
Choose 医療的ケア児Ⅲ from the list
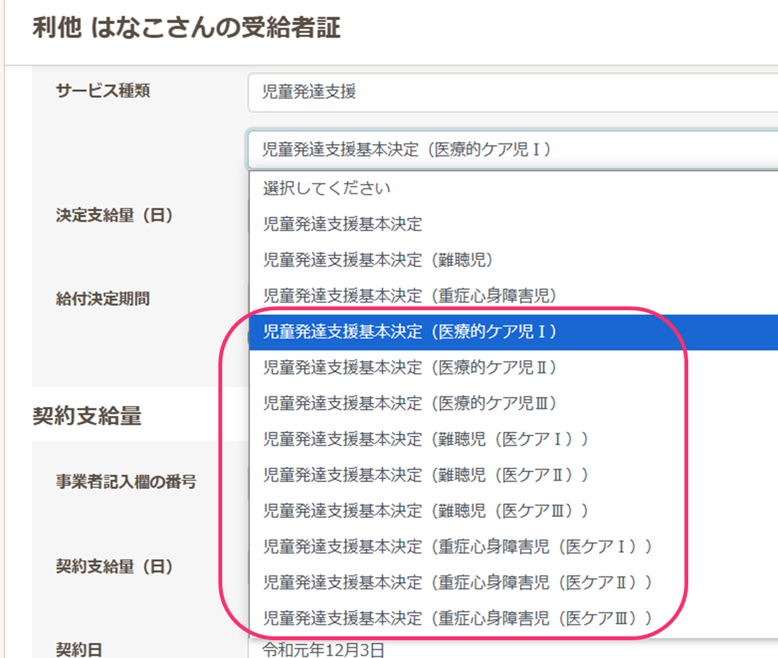[x=410, y=403]
